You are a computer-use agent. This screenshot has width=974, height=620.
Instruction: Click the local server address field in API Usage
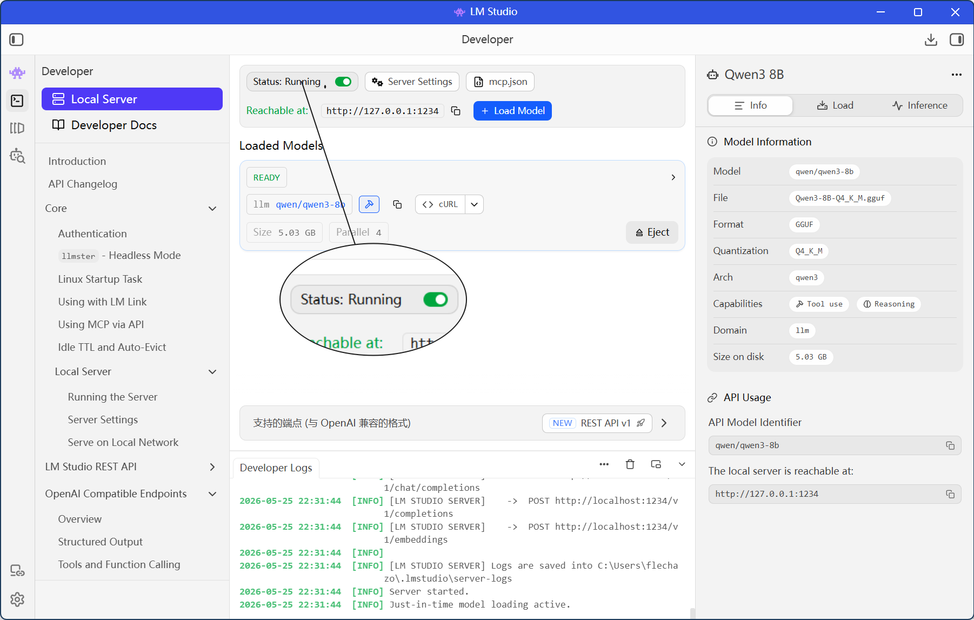point(835,494)
